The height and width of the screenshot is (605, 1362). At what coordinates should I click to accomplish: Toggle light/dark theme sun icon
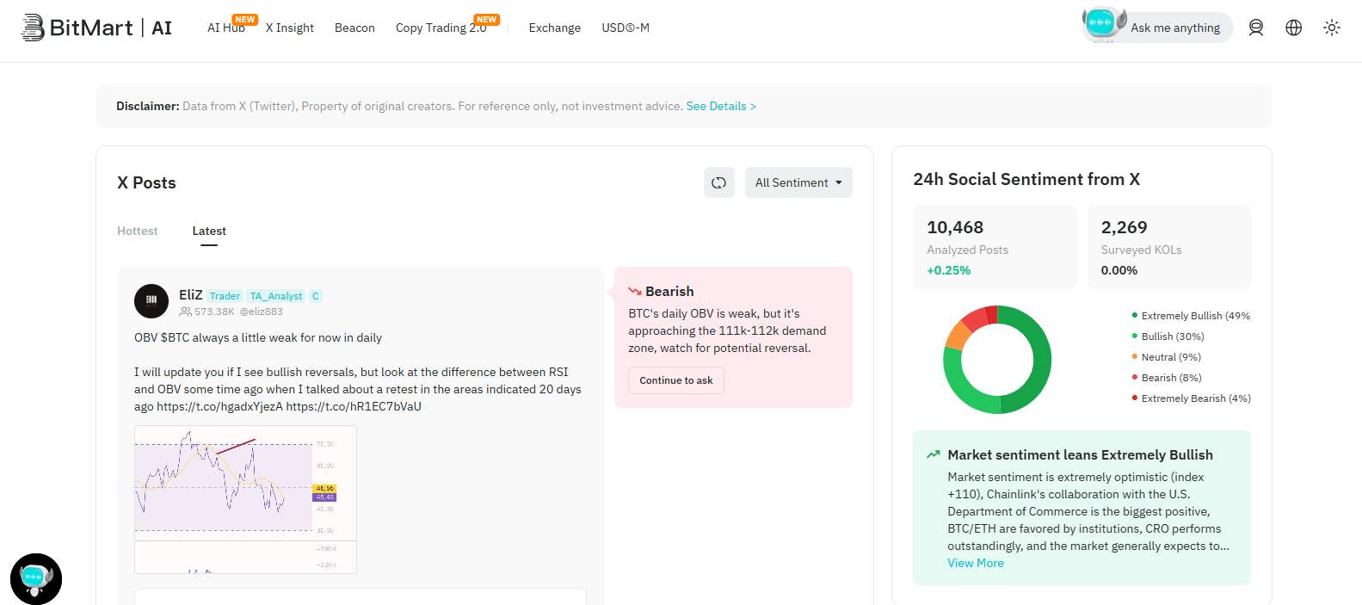pyautogui.click(x=1332, y=28)
